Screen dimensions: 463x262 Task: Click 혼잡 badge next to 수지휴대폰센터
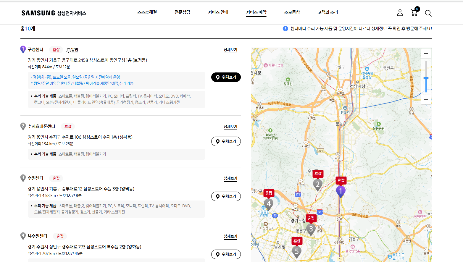(x=68, y=127)
